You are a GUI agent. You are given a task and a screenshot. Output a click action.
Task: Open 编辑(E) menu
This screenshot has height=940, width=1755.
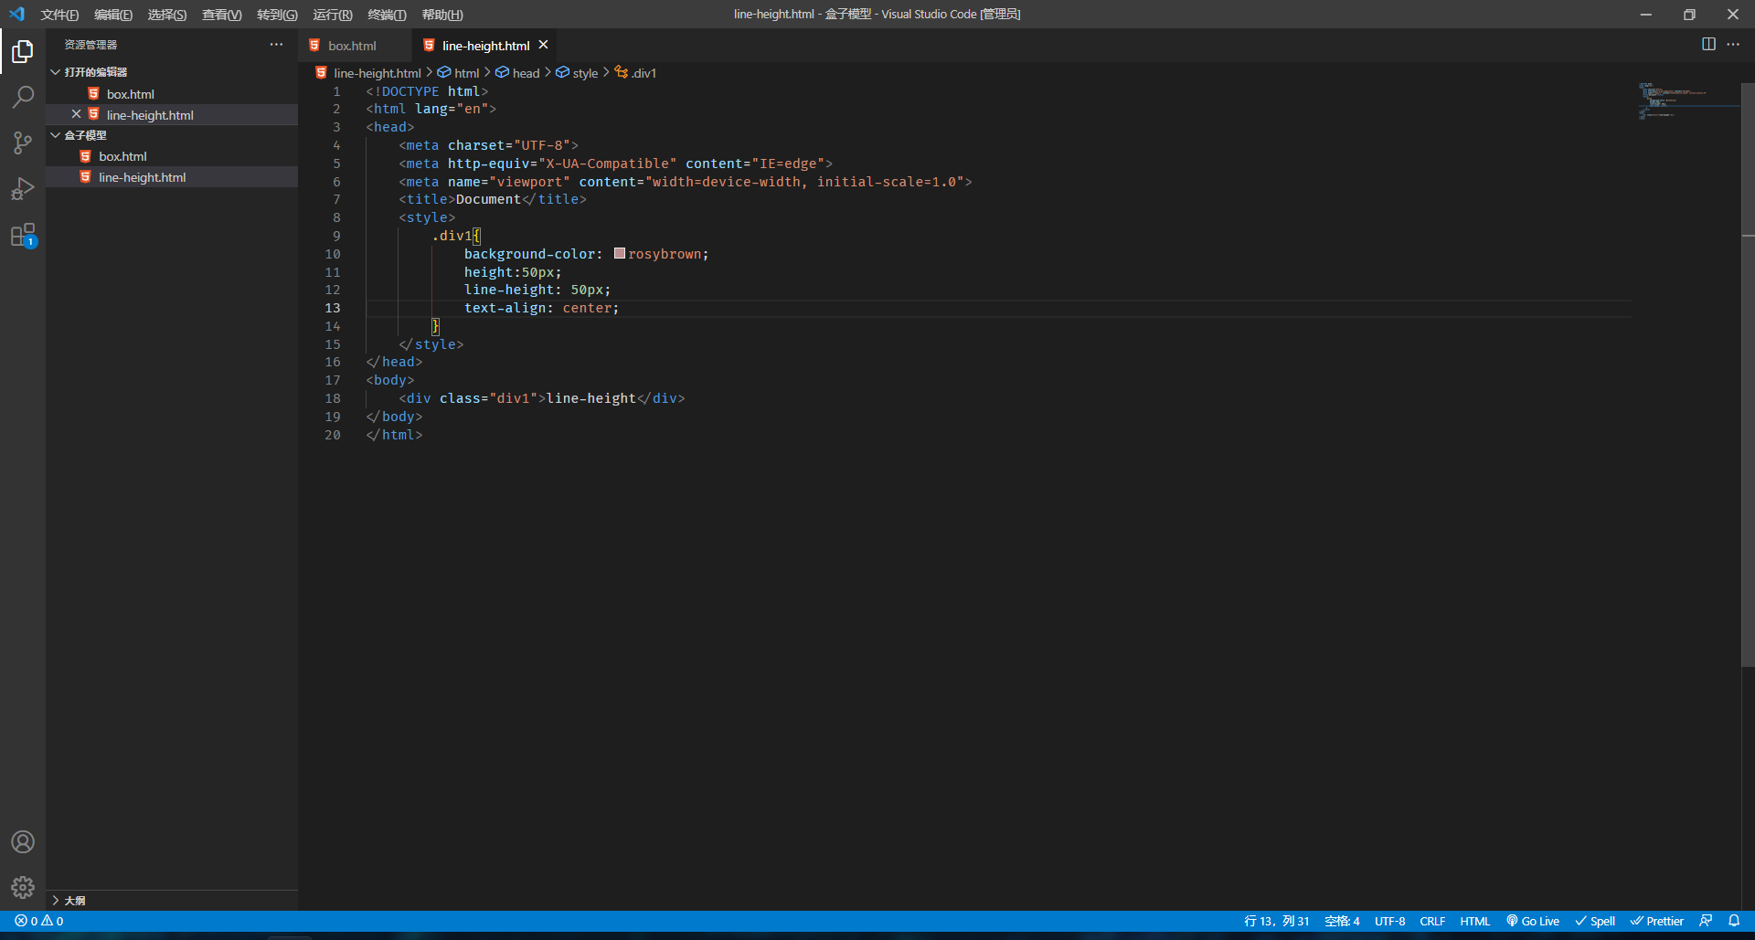113,14
